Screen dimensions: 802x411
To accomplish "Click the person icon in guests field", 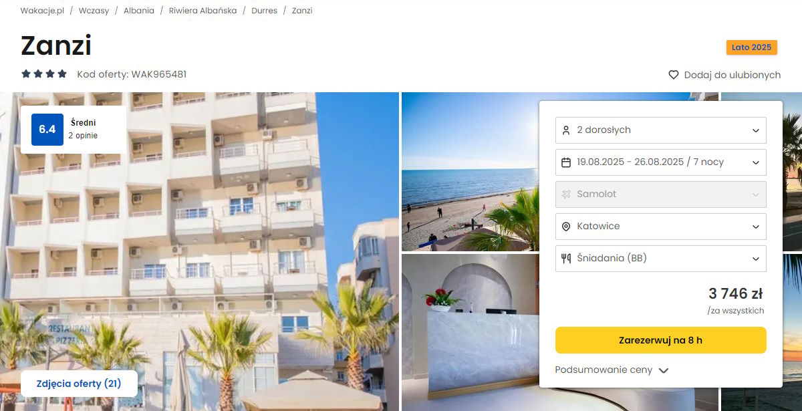I will tap(566, 130).
